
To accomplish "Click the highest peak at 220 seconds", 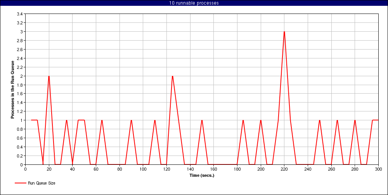I will pos(284,32).
